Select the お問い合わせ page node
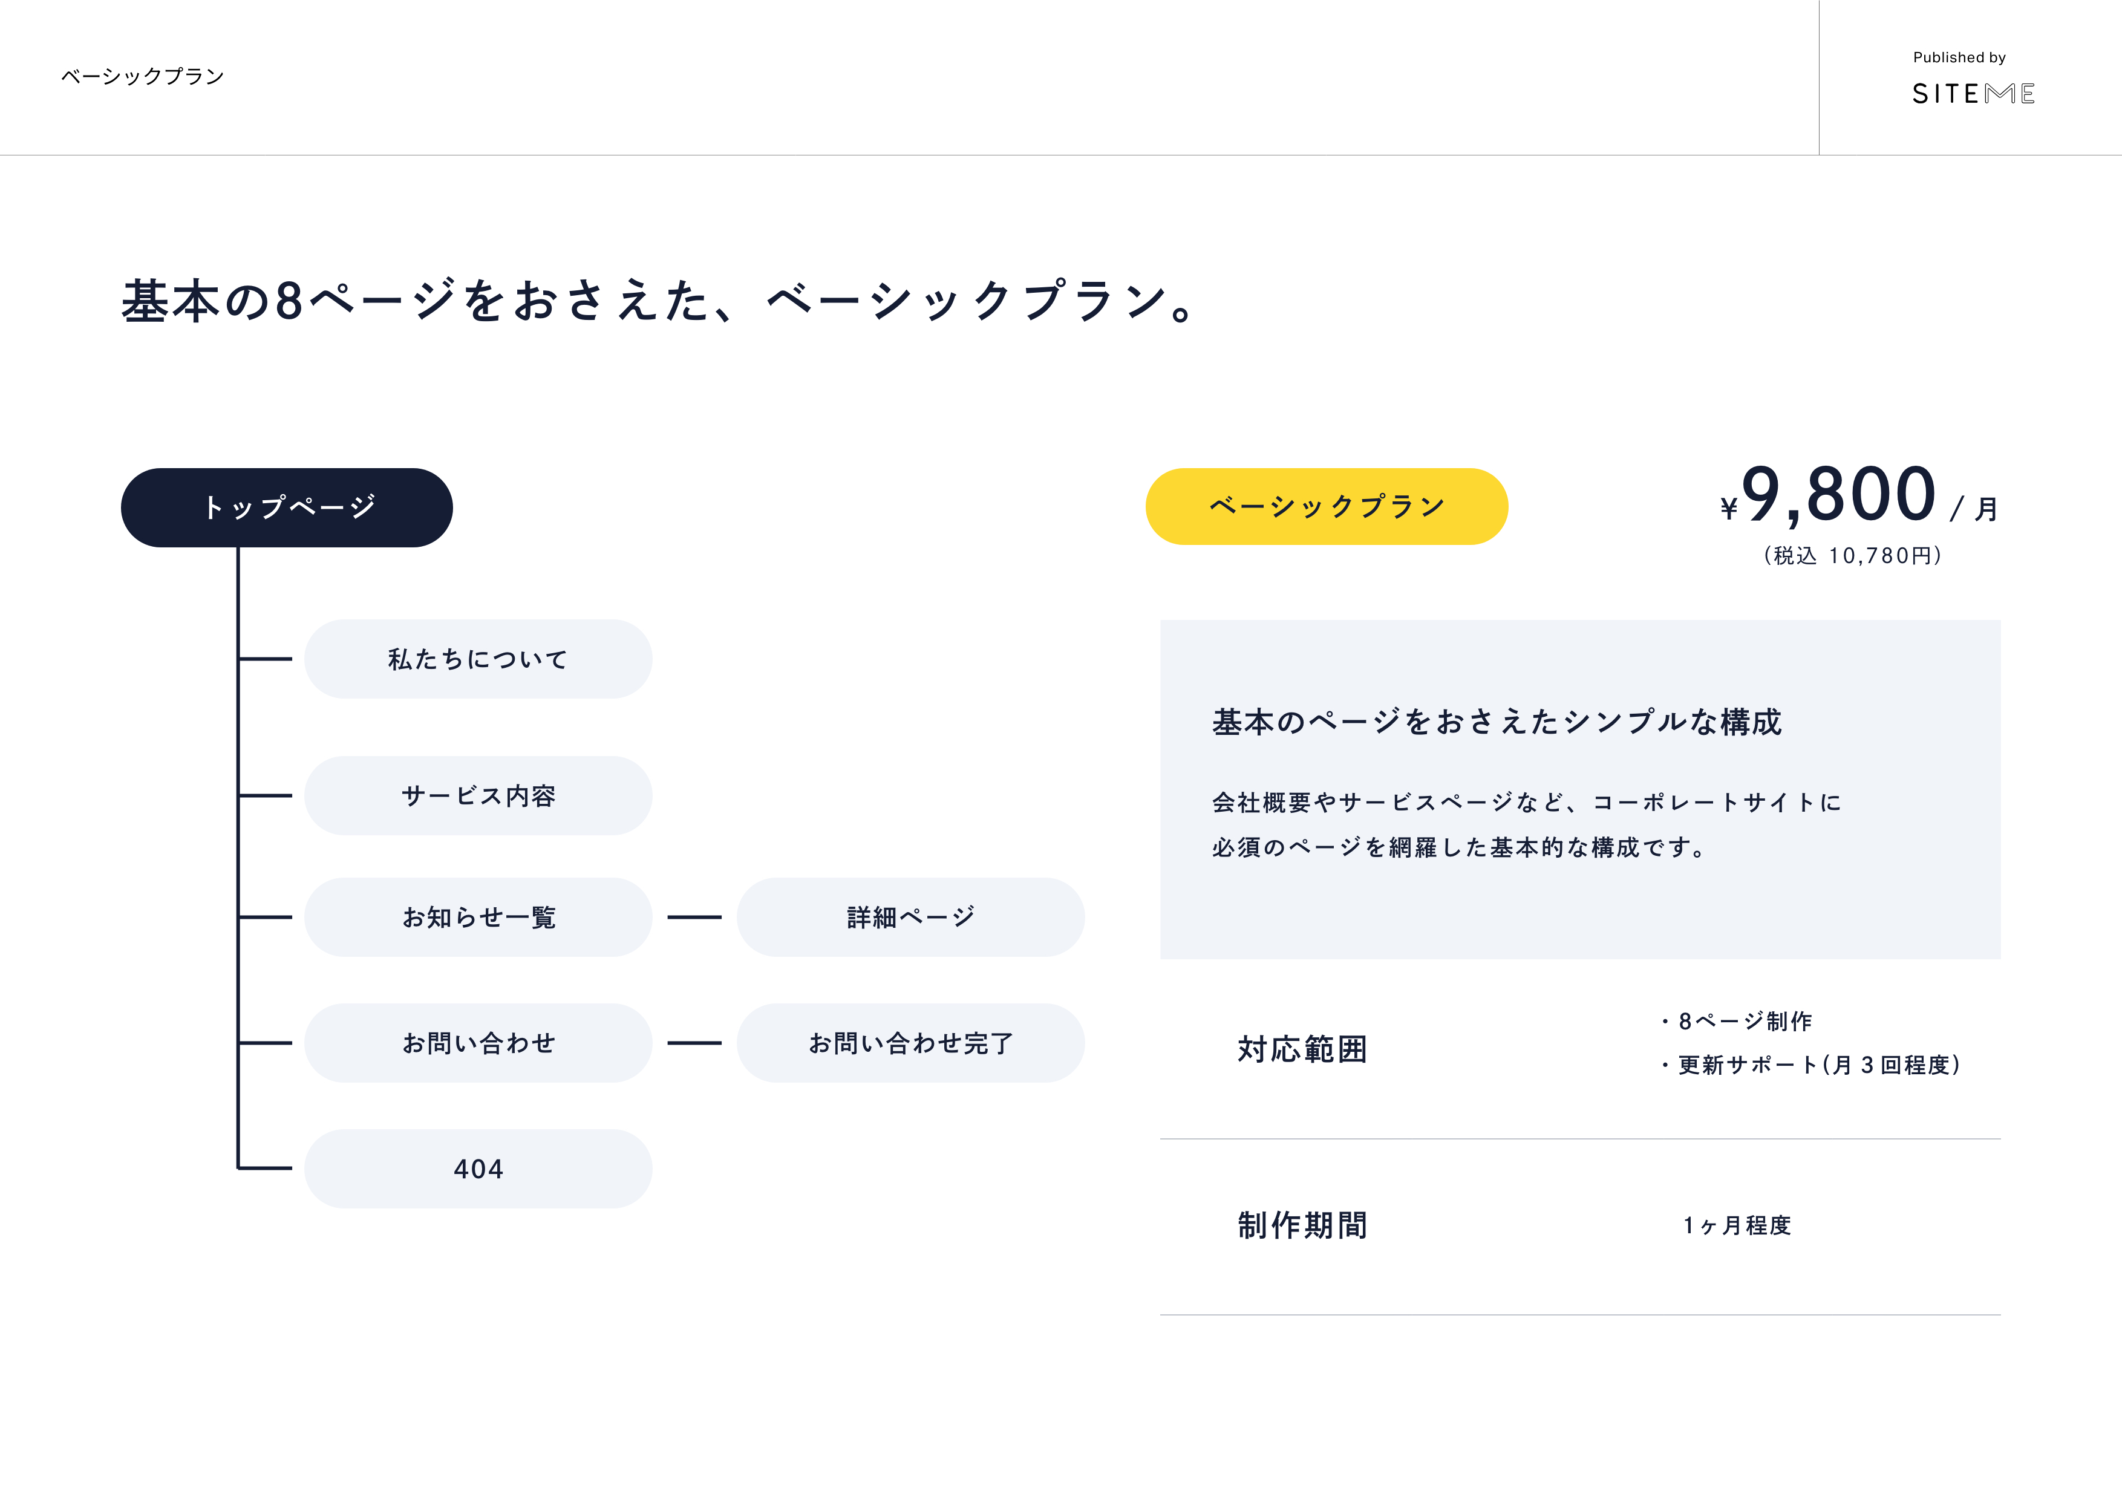 478,1043
